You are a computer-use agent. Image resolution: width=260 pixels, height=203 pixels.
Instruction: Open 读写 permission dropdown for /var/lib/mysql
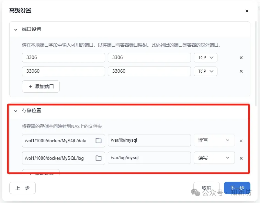[x=214, y=141]
